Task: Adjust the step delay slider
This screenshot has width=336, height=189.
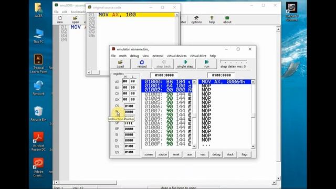Action: (234, 62)
